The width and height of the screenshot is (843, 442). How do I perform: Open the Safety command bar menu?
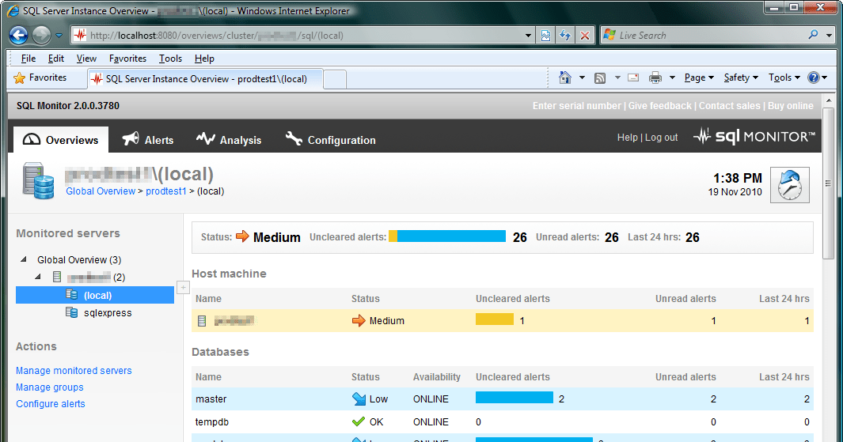tap(741, 77)
